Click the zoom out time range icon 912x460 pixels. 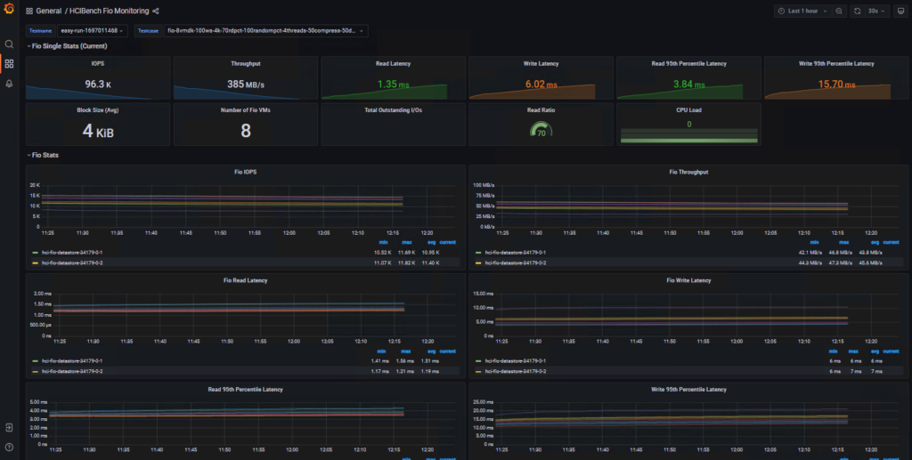coord(839,12)
